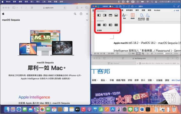Choose the four-quarters arrangement icon
The width and height of the screenshot is (181, 114).
tap(116, 25)
